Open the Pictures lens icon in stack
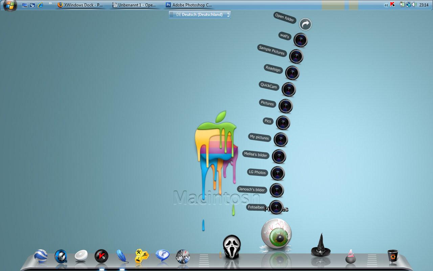 click(x=286, y=106)
